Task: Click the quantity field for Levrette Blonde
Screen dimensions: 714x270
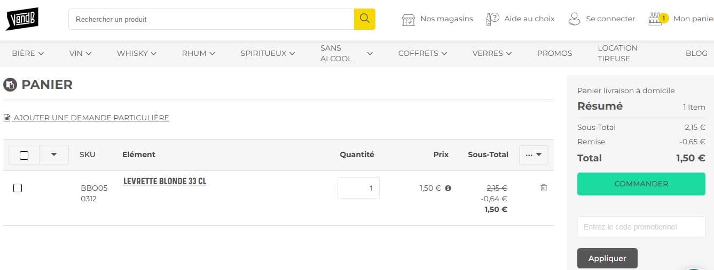Action: click(358, 188)
